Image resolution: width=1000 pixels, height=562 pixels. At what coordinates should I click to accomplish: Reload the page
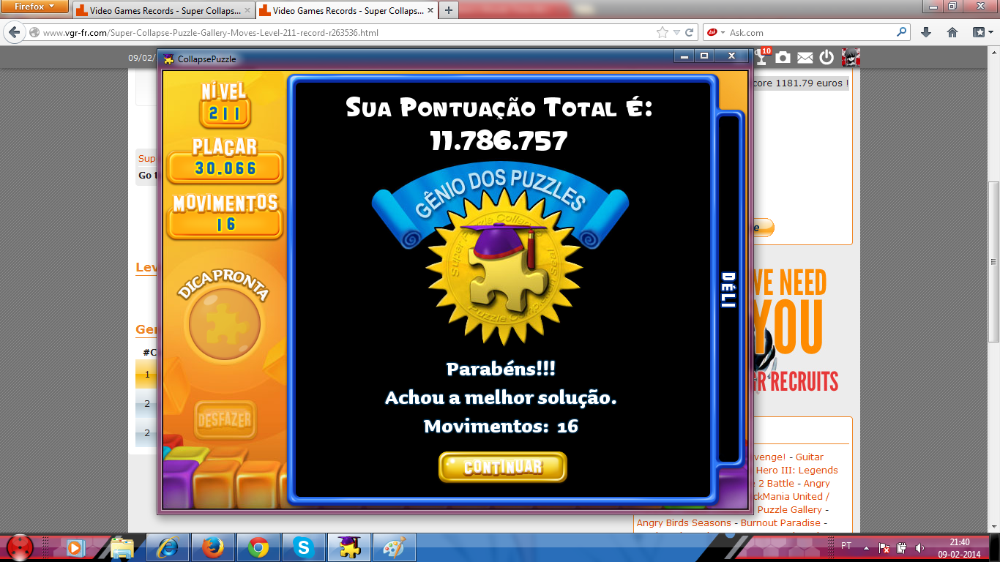pyautogui.click(x=689, y=33)
